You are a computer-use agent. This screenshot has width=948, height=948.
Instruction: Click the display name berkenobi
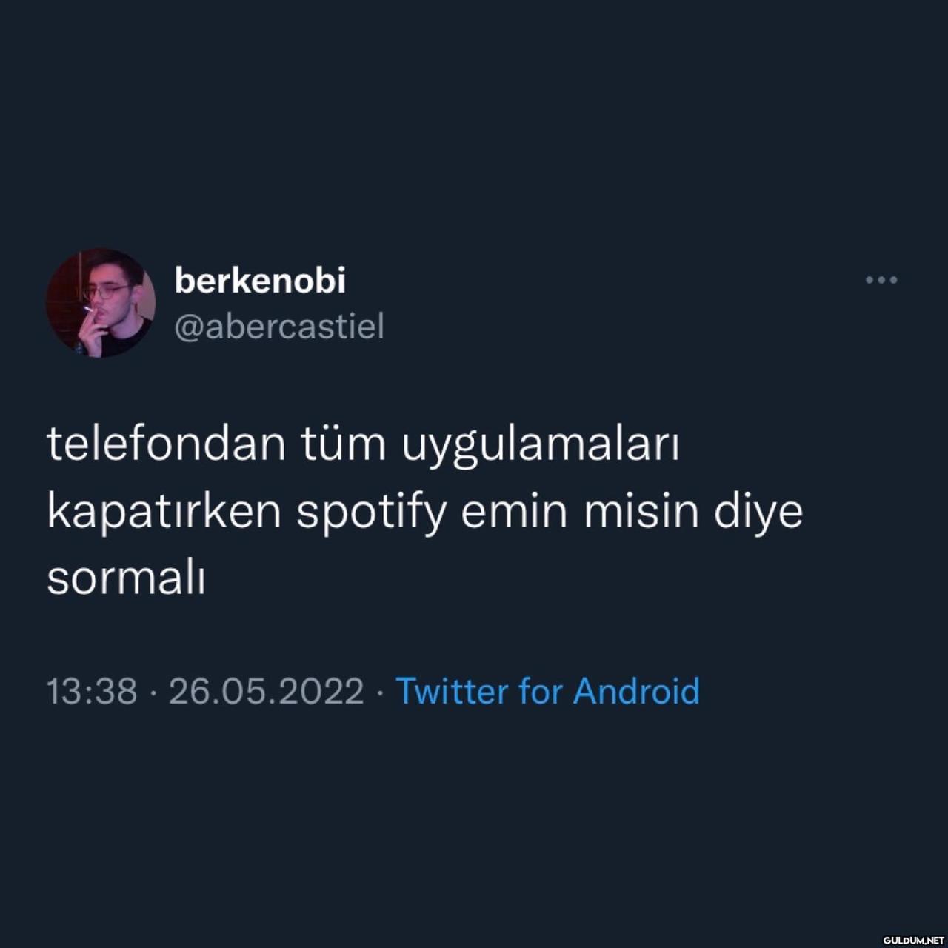pos(260,280)
